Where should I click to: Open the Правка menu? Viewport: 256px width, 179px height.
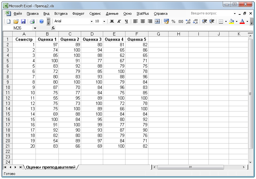(32, 14)
